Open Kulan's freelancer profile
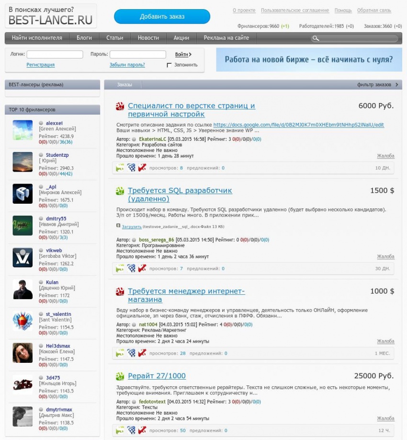The width and height of the screenshot is (407, 440). (52, 282)
